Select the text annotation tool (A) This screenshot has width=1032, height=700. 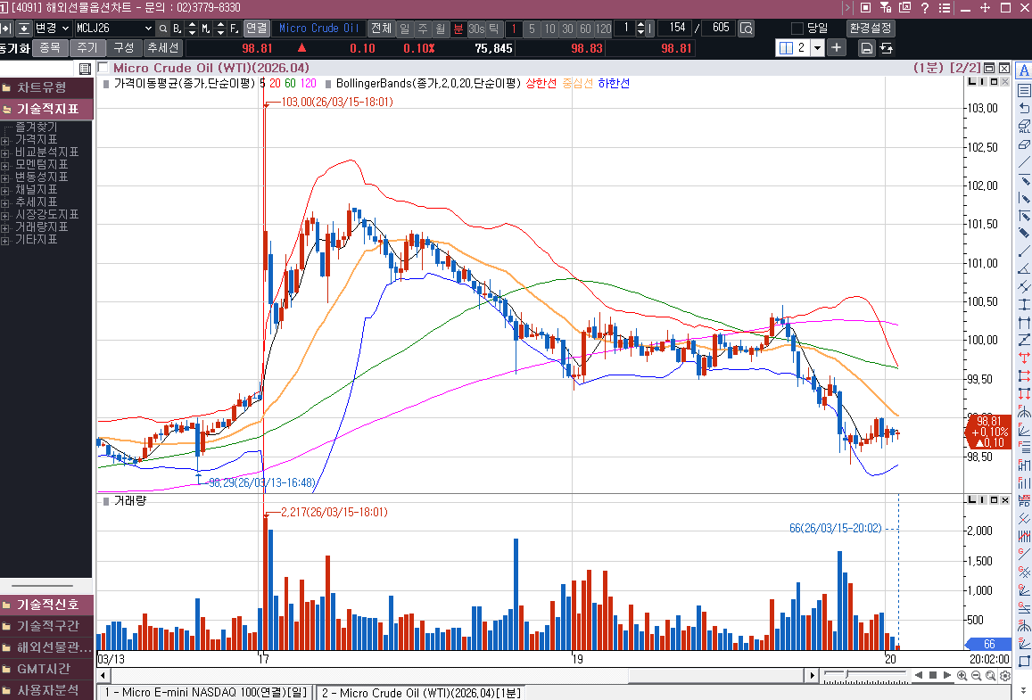click(x=1024, y=72)
